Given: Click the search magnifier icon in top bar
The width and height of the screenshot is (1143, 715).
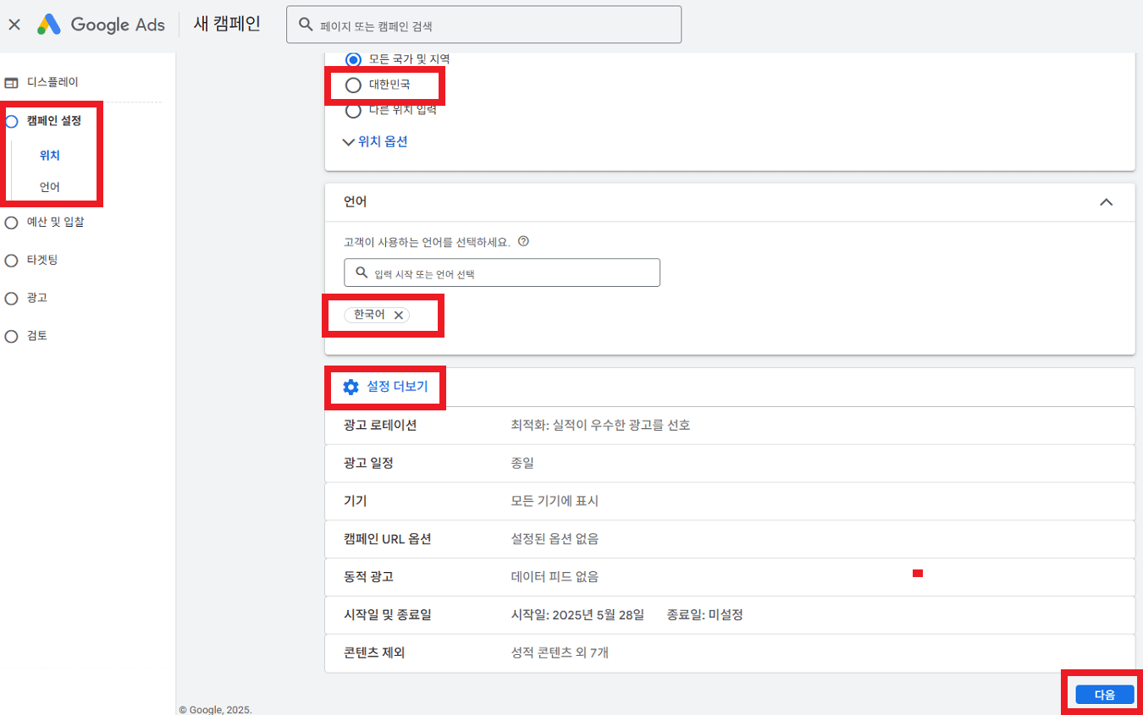Looking at the screenshot, I should 306,25.
